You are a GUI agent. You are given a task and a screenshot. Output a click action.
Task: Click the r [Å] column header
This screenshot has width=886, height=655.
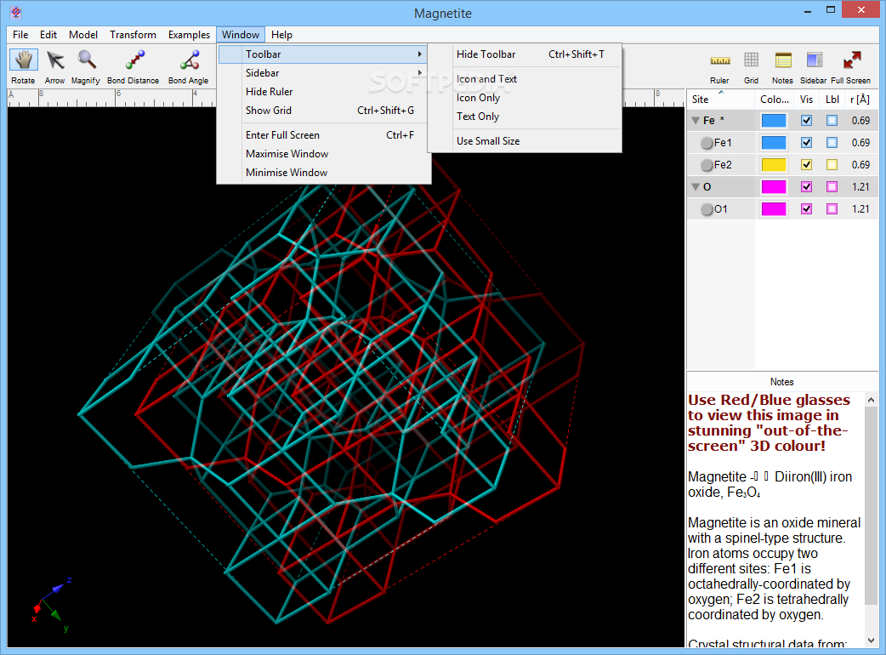860,99
